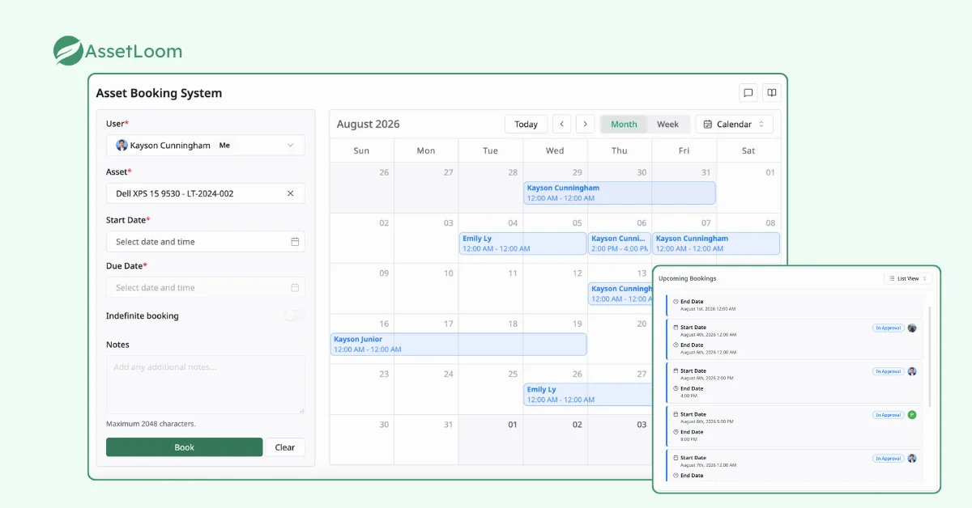Click avatar on August 7th upcoming booking
This screenshot has width=972, height=508.
pyautogui.click(x=912, y=458)
